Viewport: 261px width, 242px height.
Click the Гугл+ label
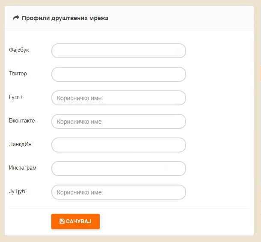pos(16,97)
